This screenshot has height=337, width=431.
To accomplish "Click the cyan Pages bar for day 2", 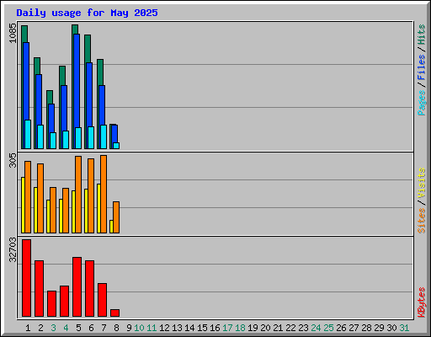I will pos(40,136).
